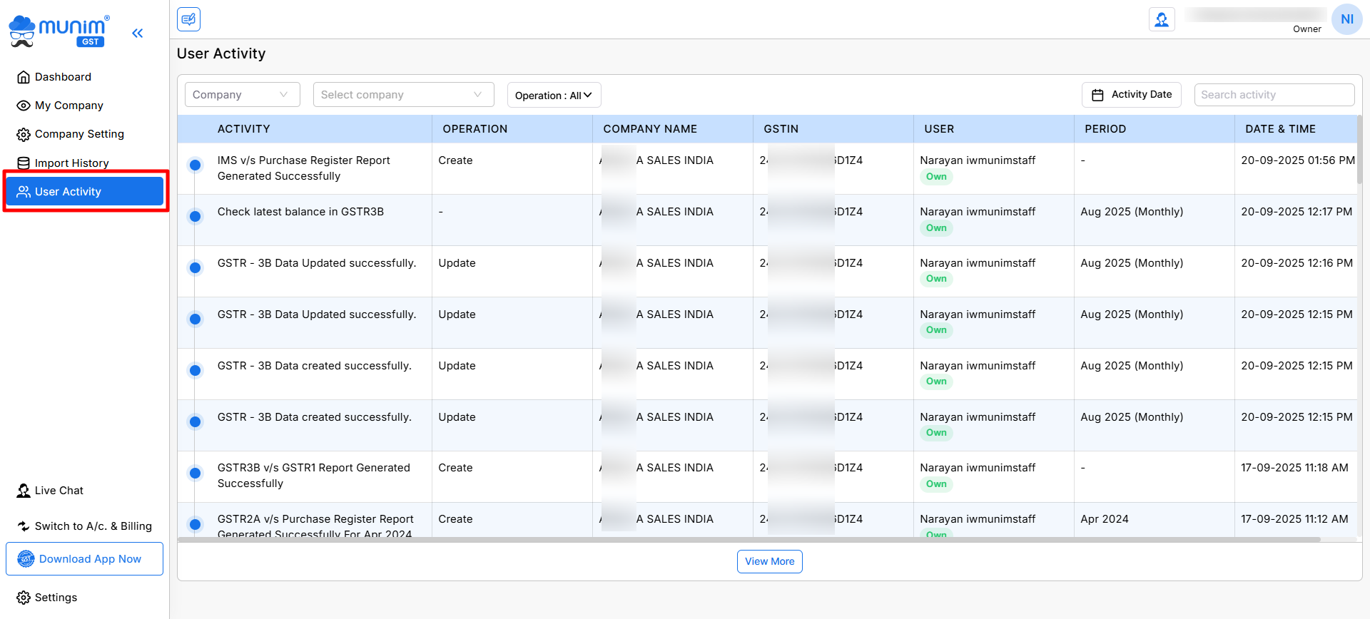Open the Operation: All filter dropdown
This screenshot has width=1370, height=619.
[x=554, y=96]
